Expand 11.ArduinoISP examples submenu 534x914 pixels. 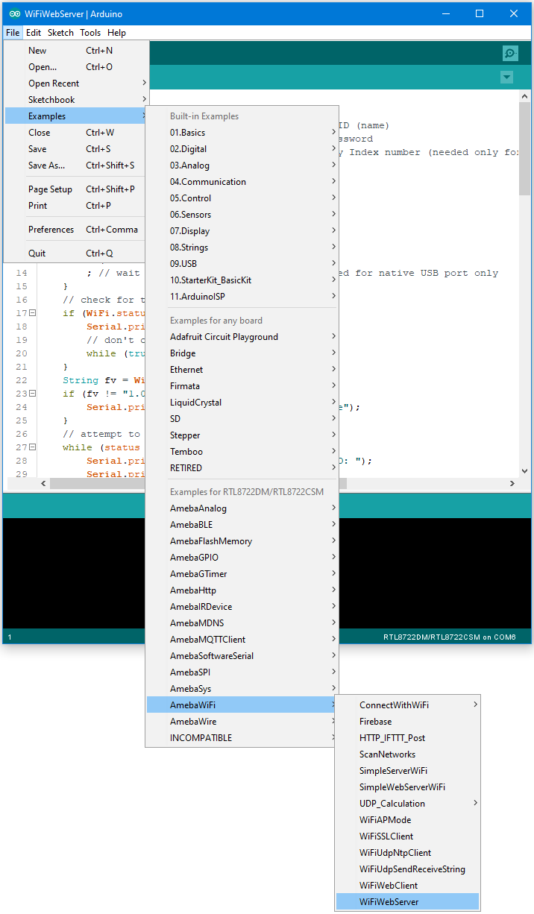pyautogui.click(x=242, y=297)
